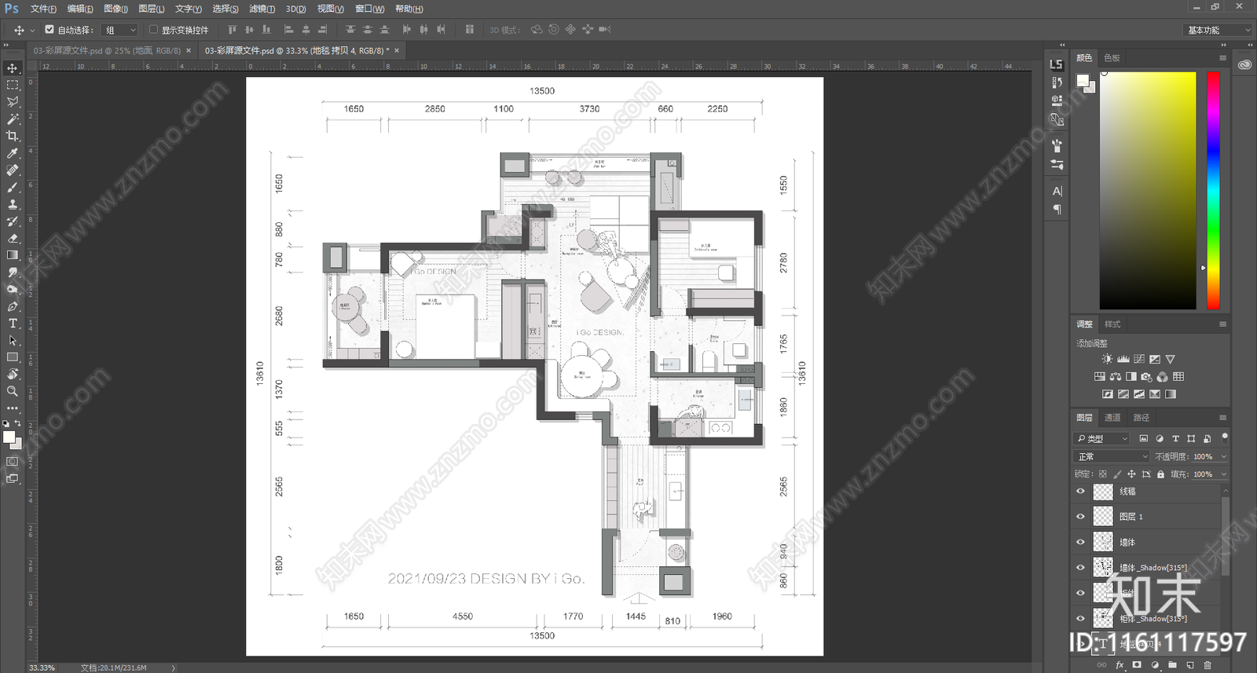Image resolution: width=1257 pixels, height=673 pixels.
Task: Open the 窗口(W) menu
Action: (x=369, y=9)
